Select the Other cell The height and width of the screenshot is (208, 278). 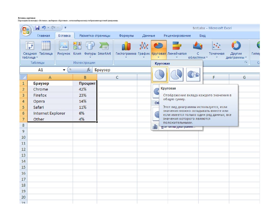[50, 119]
